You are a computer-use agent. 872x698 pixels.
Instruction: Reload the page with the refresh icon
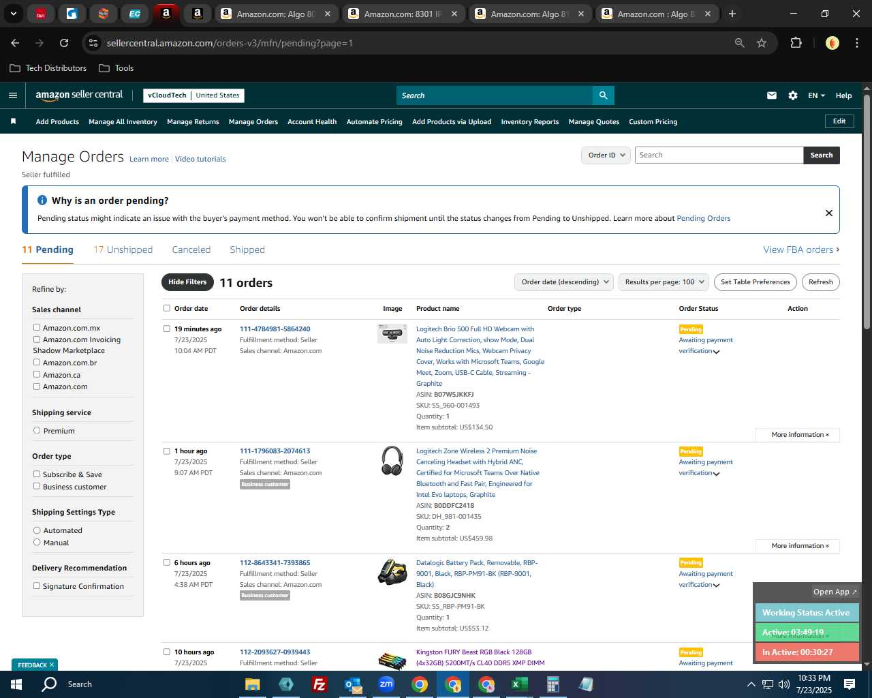(x=64, y=43)
